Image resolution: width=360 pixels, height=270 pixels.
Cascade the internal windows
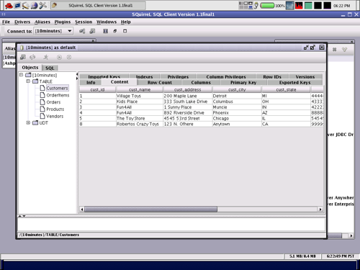(115, 31)
